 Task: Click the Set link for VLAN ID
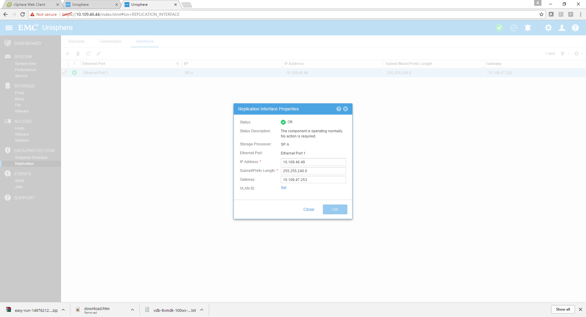coord(284,188)
